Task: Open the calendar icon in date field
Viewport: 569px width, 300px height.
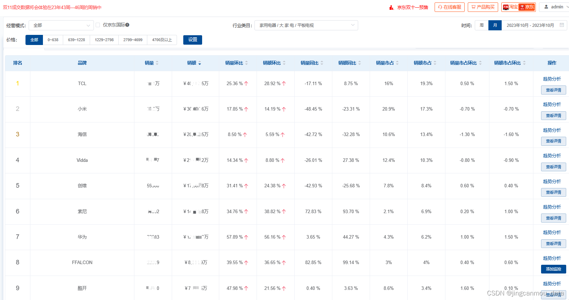Action: pyautogui.click(x=562, y=25)
